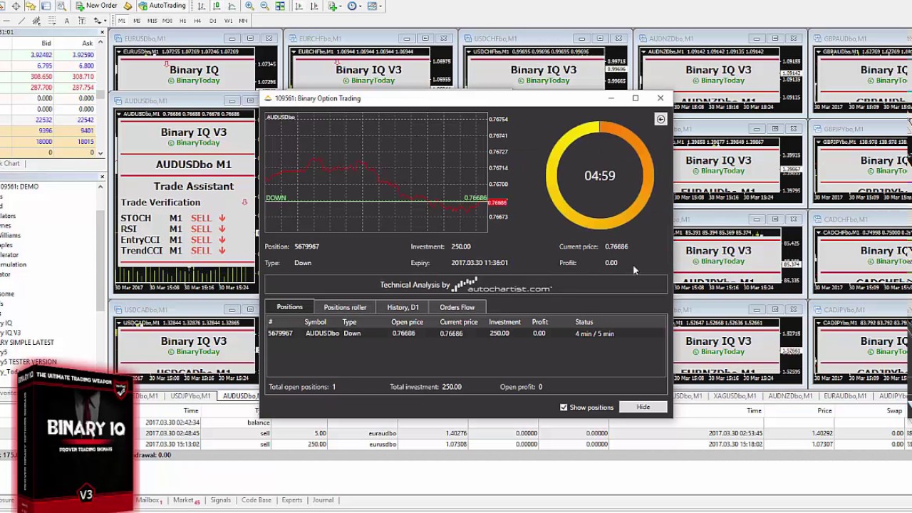The image size is (912, 513).
Task: Click the 04:59 countdown ring
Action: point(599,175)
